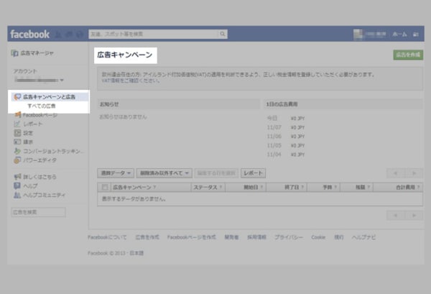This screenshot has height=294, width=431.
Task: Sort by 広告キャンペーン column header
Action: (x=132, y=188)
